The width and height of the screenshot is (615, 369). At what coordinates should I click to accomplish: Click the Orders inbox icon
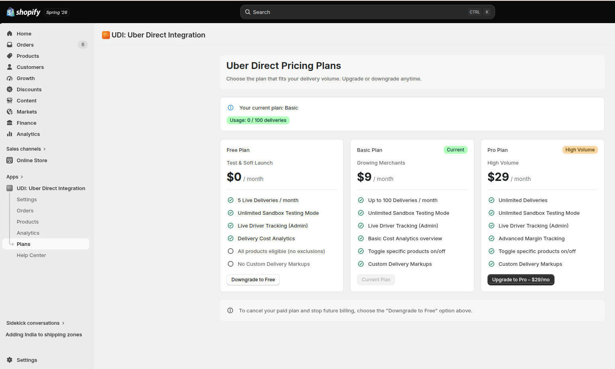coord(10,45)
